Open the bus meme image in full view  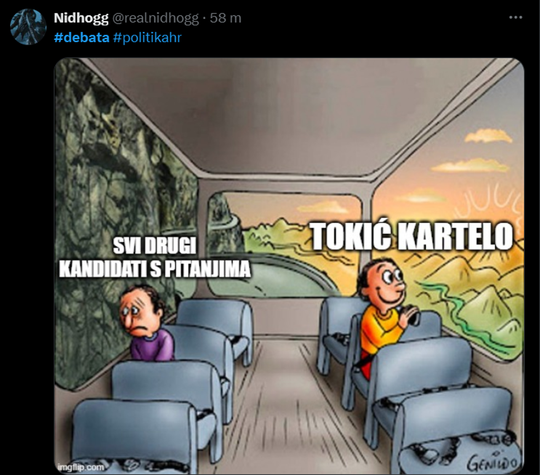[x=289, y=266]
